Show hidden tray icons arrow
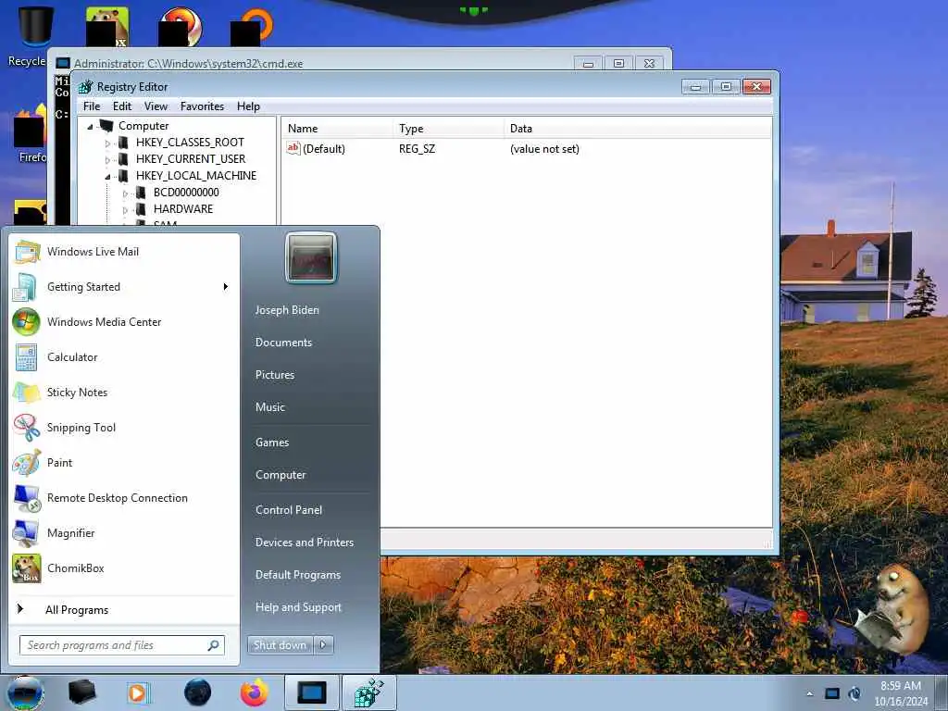This screenshot has height=711, width=948. tap(809, 693)
